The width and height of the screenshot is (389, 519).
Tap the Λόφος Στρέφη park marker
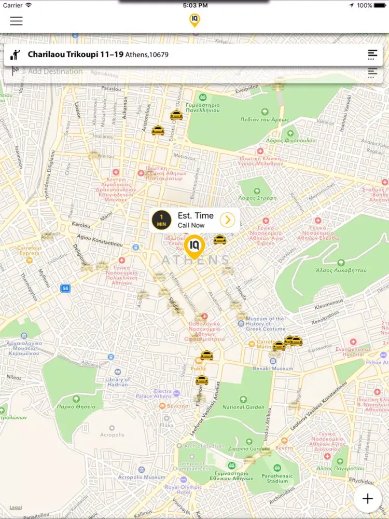(x=257, y=191)
